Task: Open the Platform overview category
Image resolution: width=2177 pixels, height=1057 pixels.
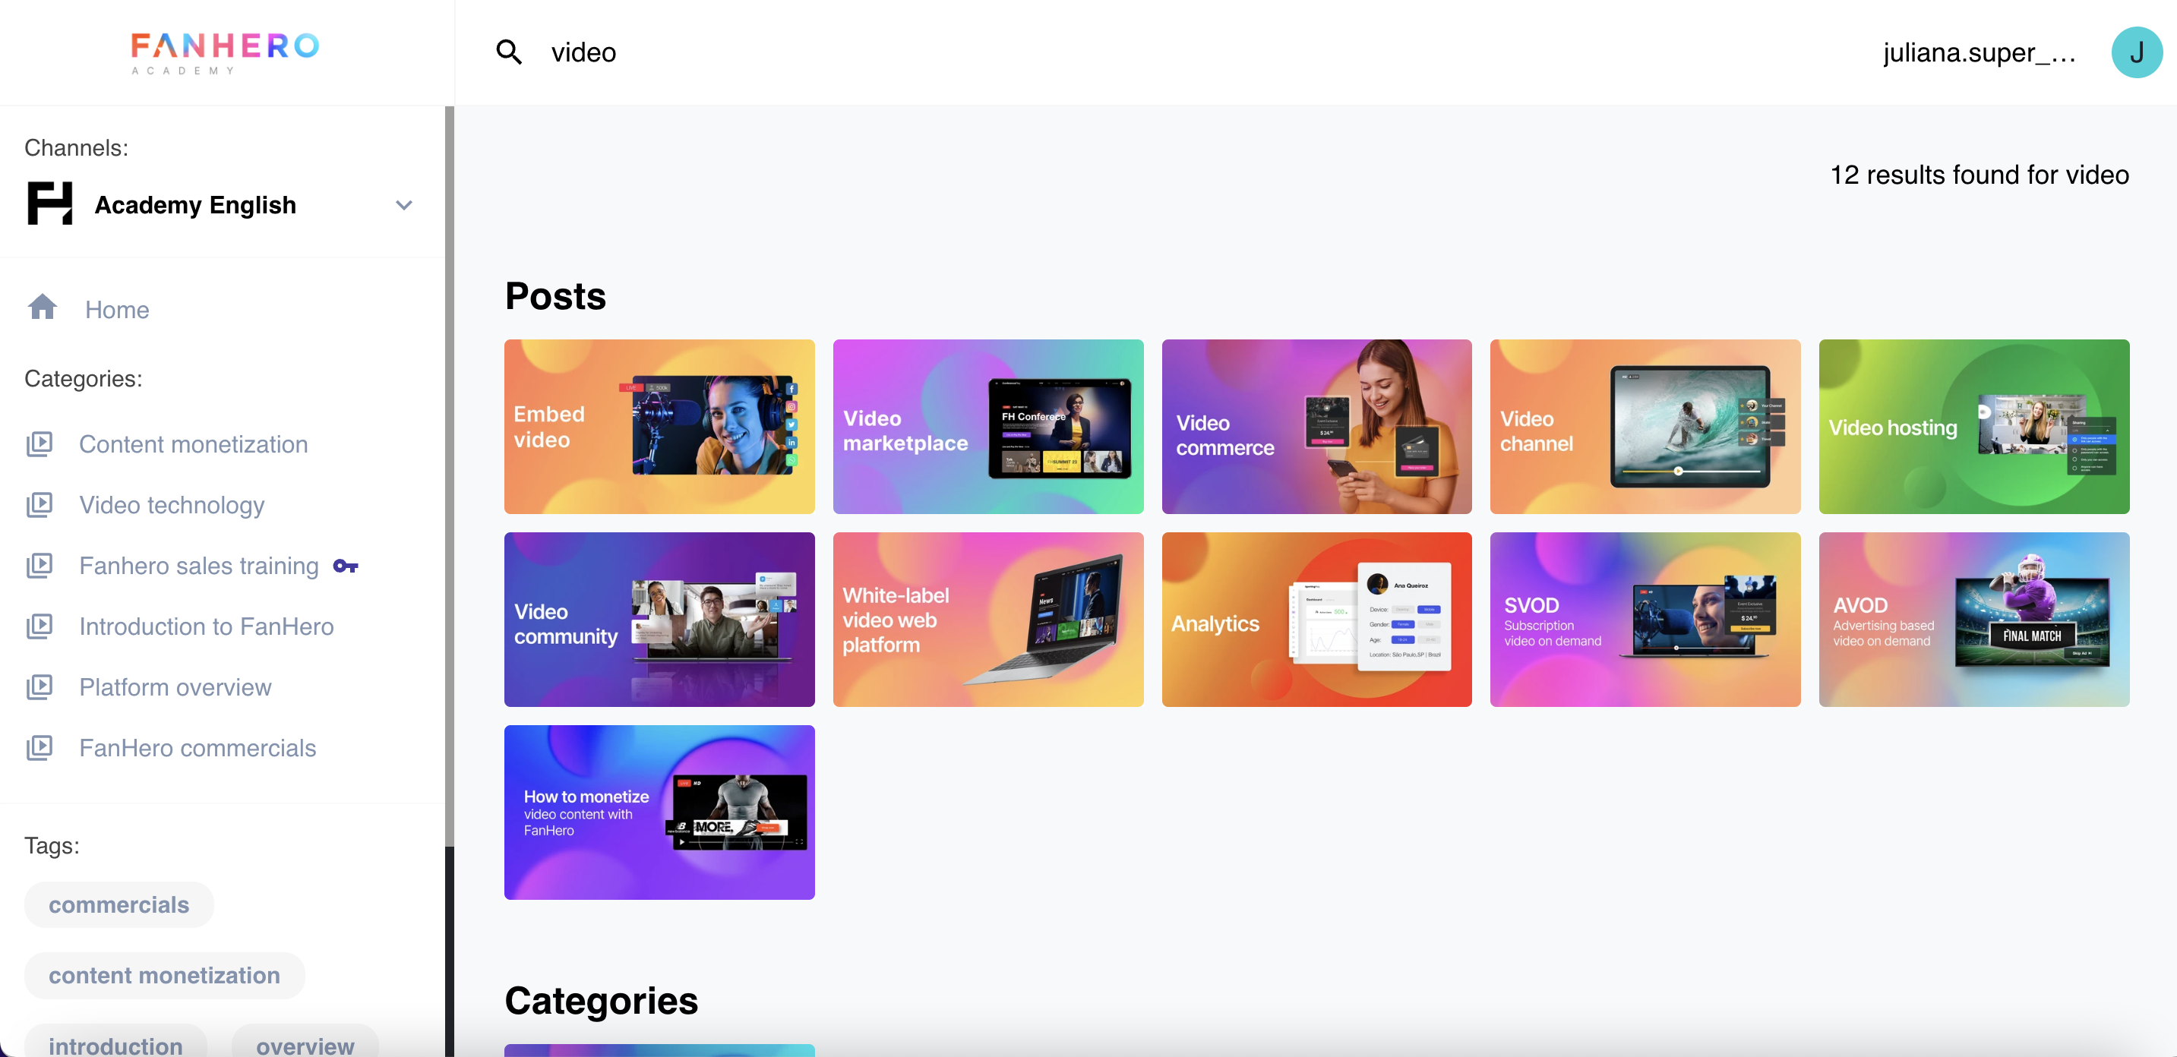Action: coord(175,688)
